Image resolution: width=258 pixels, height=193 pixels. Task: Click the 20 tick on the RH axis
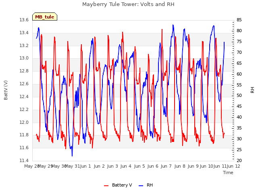click(x=239, y=160)
